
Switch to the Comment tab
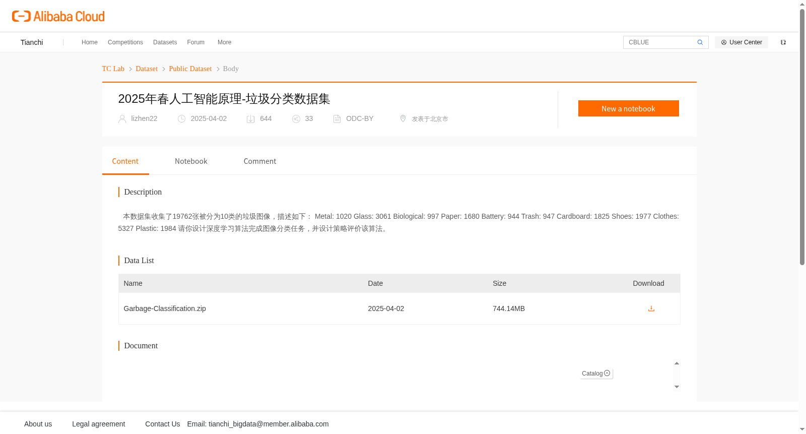tap(260, 161)
